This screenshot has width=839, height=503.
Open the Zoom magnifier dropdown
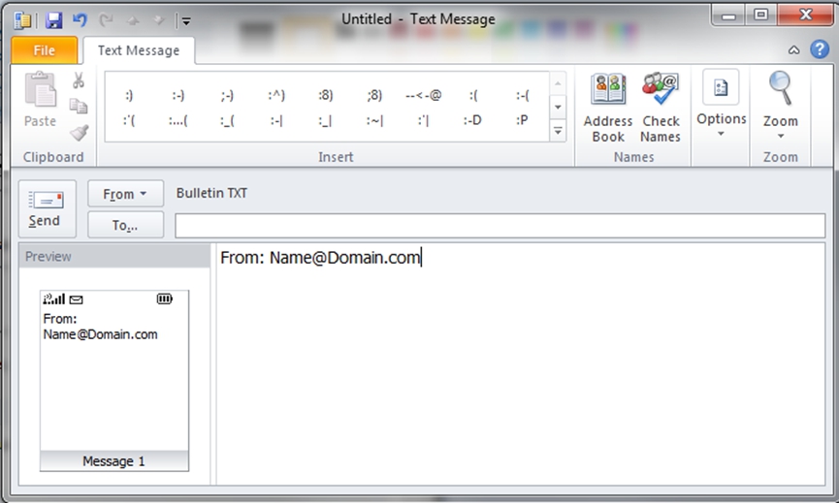[780, 106]
